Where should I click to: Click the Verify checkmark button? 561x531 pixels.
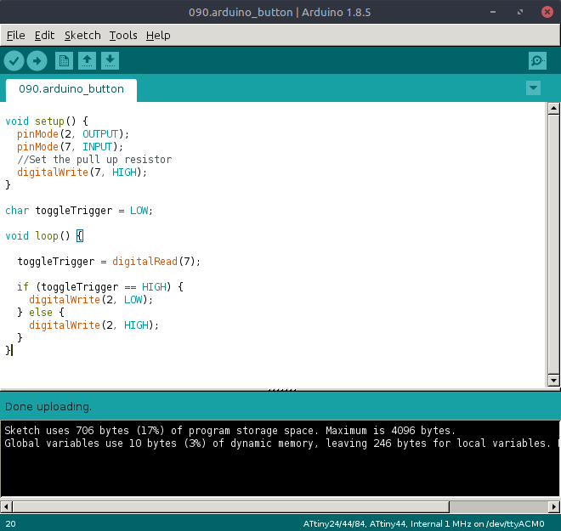(14, 61)
